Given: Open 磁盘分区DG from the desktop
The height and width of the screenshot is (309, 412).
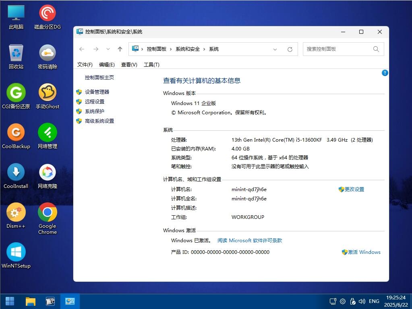Looking at the screenshot, I should click(47, 12).
